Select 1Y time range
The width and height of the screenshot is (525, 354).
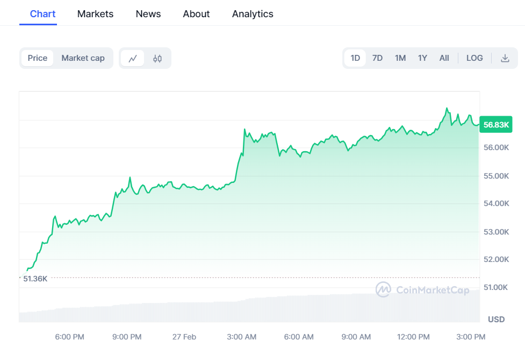[423, 58]
